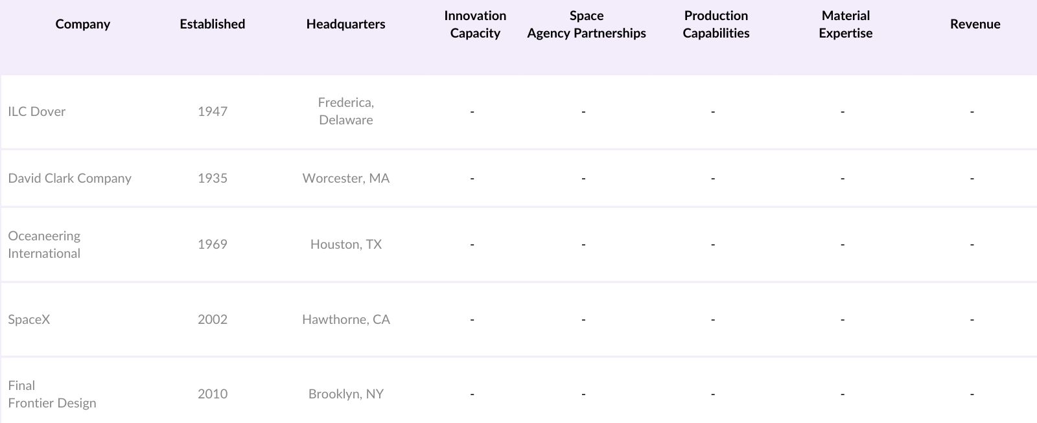Open the ILC Dover company entry
Screen dimensions: 1037x423
pos(37,111)
